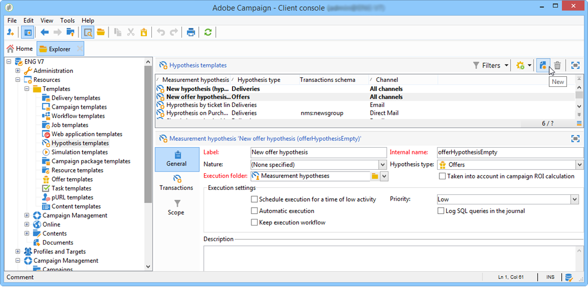Click the tree panel vertical scrollbar
The image size is (588, 308).
[x=148, y=135]
